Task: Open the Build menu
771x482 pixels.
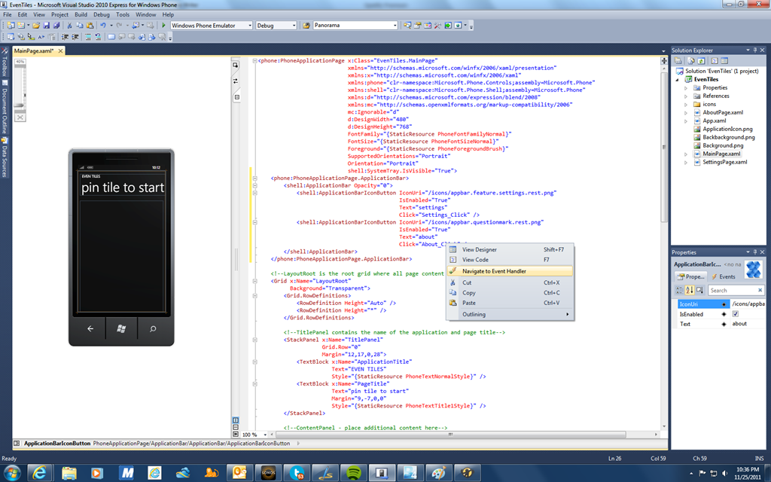Action: [x=81, y=14]
